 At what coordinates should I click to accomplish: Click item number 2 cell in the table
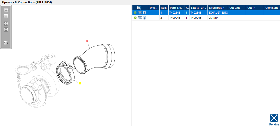pos(164,18)
